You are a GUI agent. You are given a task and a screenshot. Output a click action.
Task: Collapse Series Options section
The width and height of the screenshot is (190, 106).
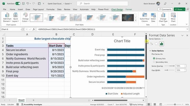pyautogui.click(x=150, y=51)
